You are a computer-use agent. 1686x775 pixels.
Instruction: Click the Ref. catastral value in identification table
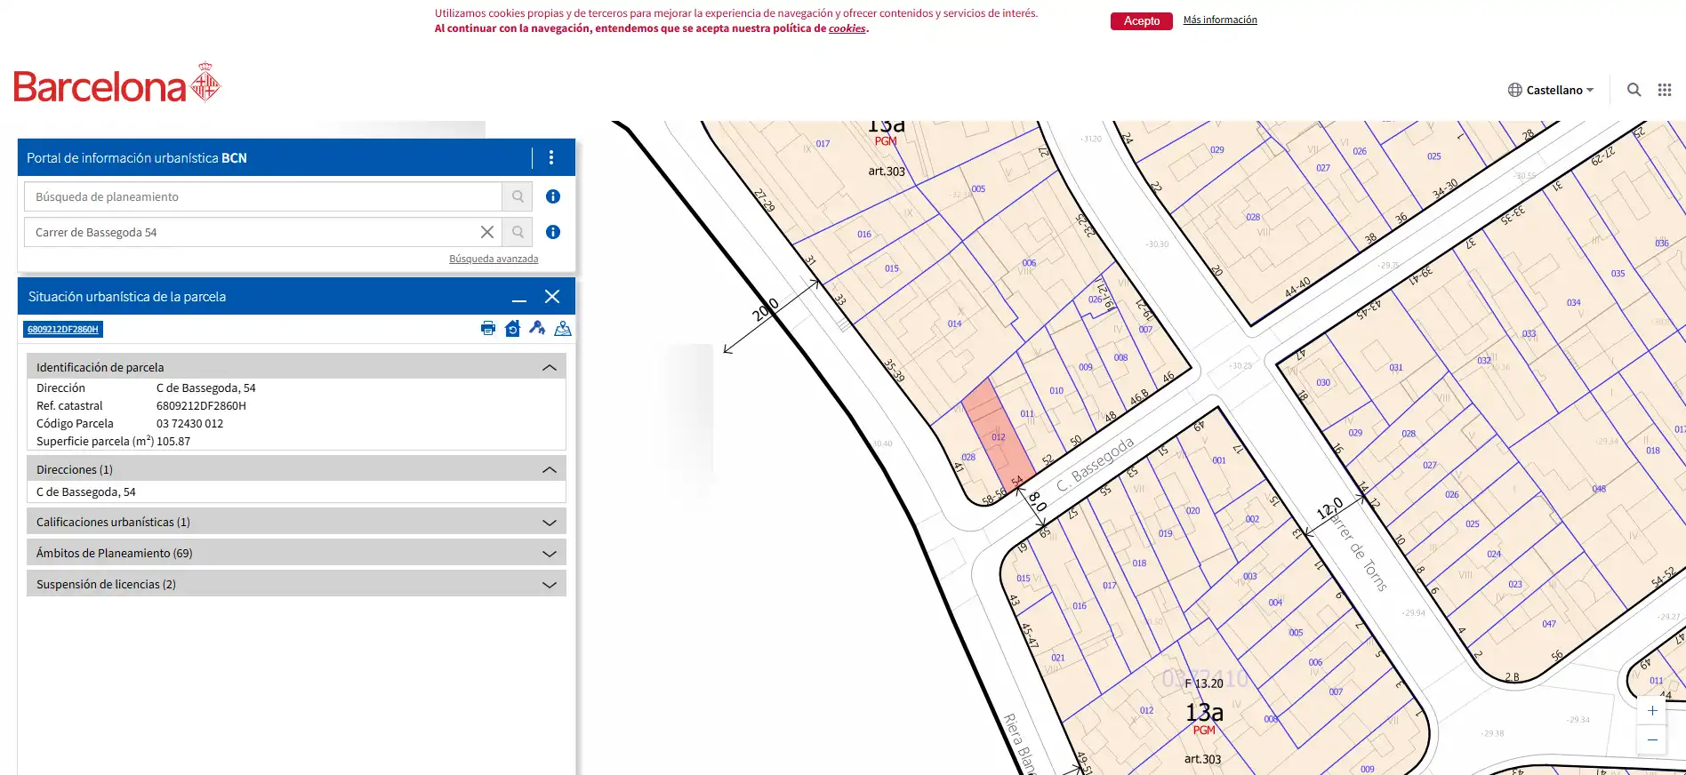click(x=201, y=405)
